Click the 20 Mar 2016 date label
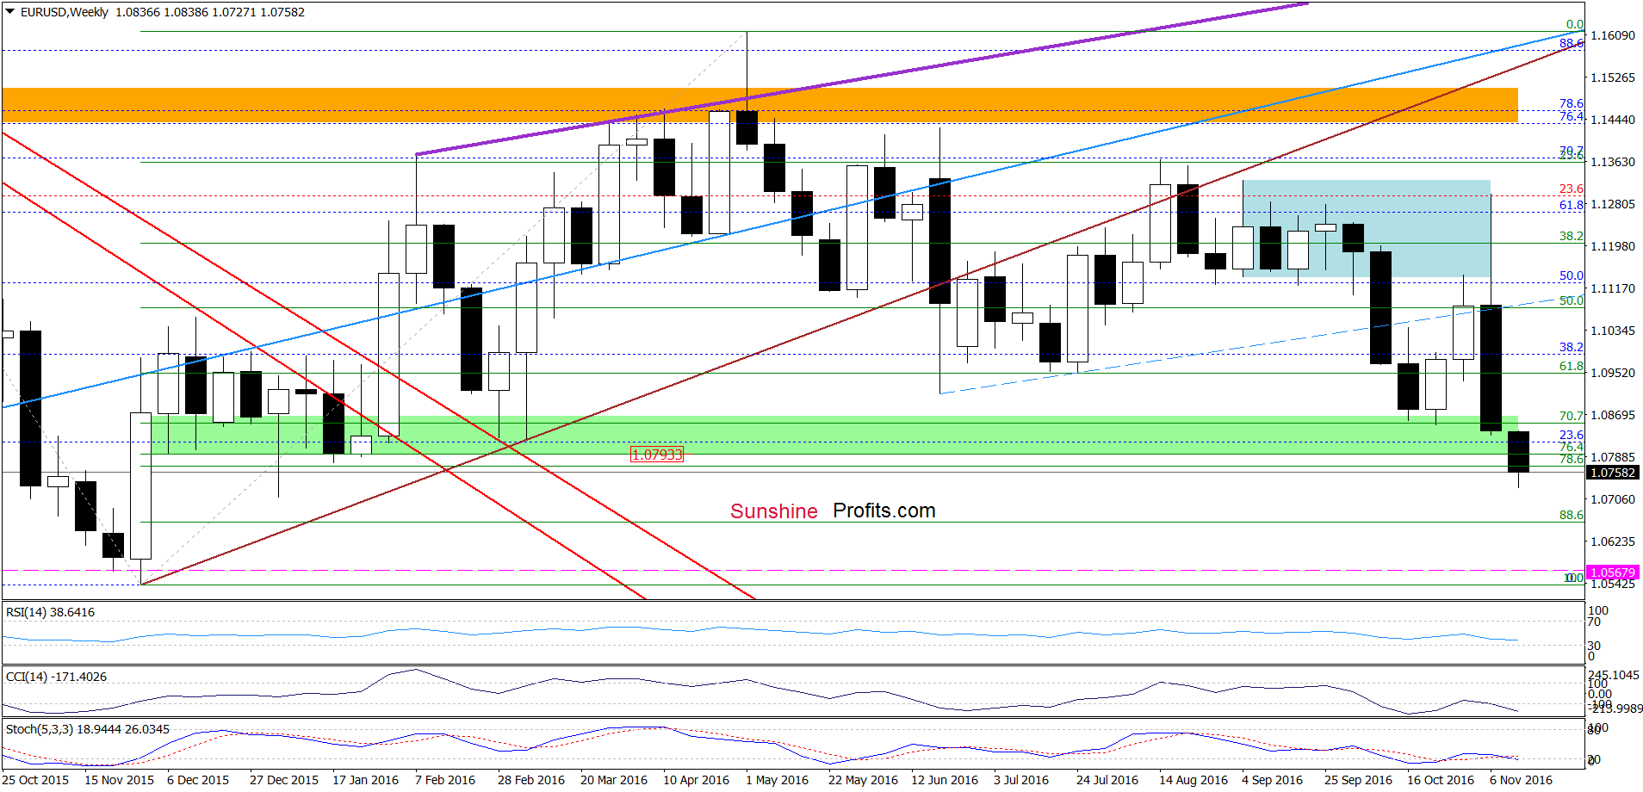This screenshot has height=792, width=1643. tap(614, 780)
